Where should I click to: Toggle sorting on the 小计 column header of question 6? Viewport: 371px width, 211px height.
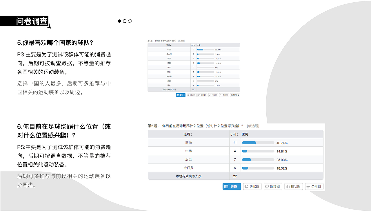[235, 134]
